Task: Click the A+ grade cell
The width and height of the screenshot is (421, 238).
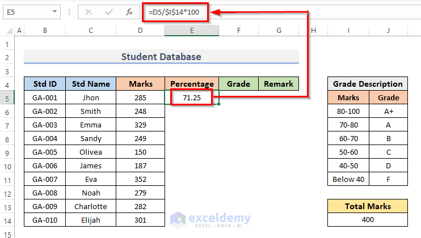Action: click(388, 112)
